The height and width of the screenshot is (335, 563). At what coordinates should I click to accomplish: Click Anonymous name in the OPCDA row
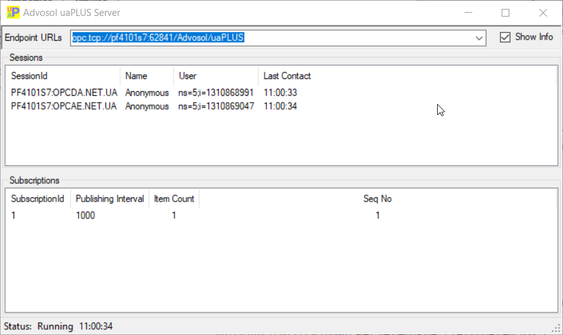[147, 93]
